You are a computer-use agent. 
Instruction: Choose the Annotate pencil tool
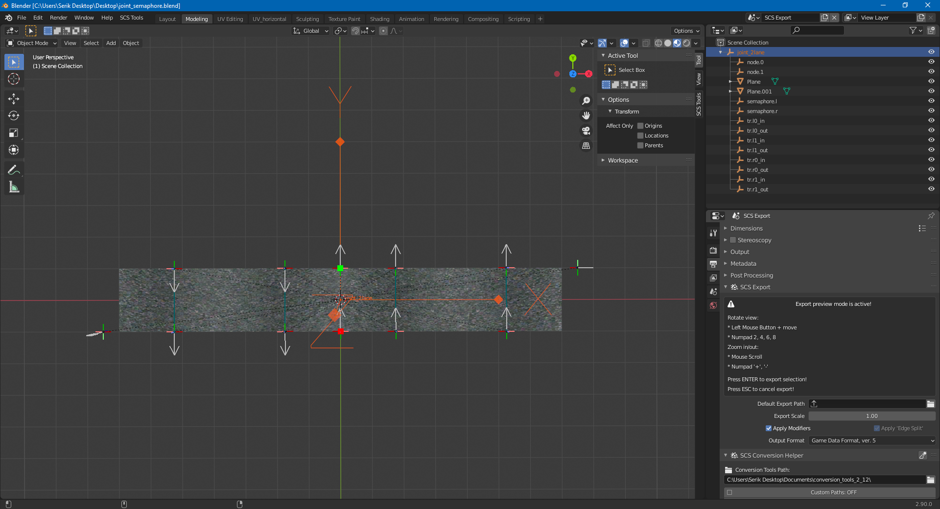(x=14, y=170)
